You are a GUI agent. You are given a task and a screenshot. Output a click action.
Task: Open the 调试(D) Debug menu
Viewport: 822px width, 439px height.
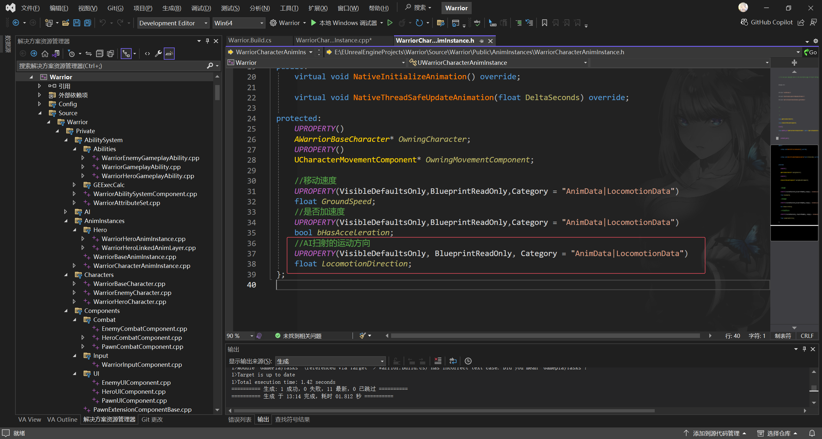click(201, 8)
